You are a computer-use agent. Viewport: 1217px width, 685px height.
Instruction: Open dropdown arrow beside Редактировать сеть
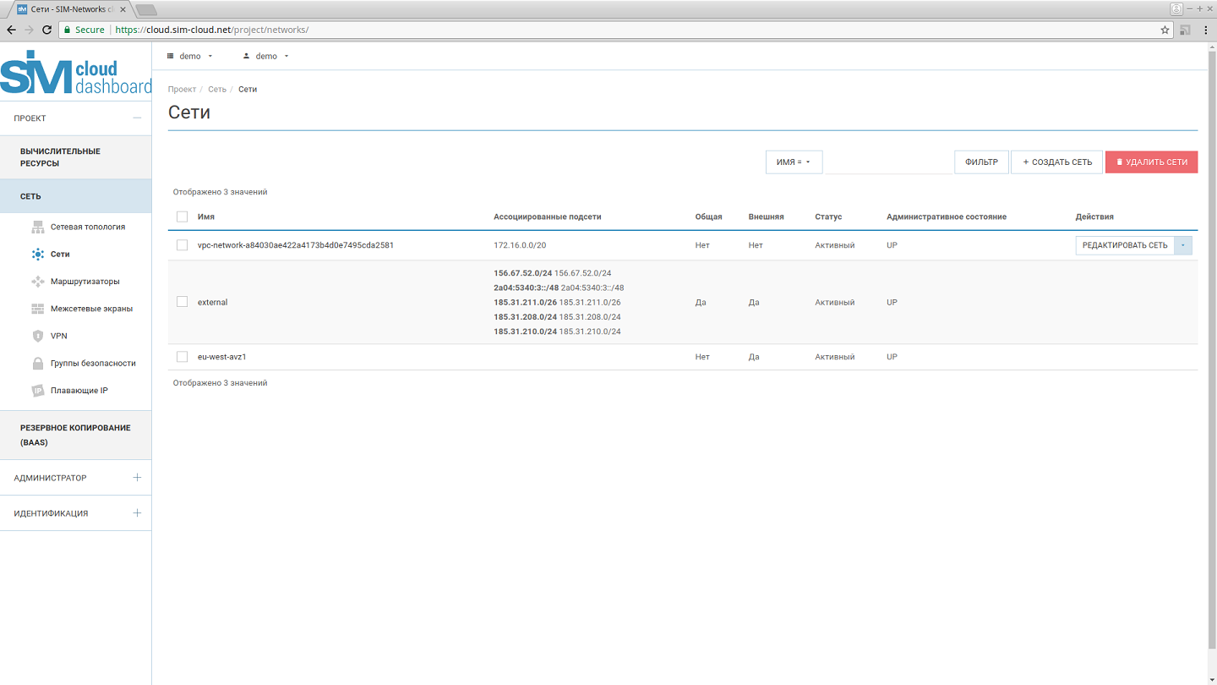[1183, 245]
